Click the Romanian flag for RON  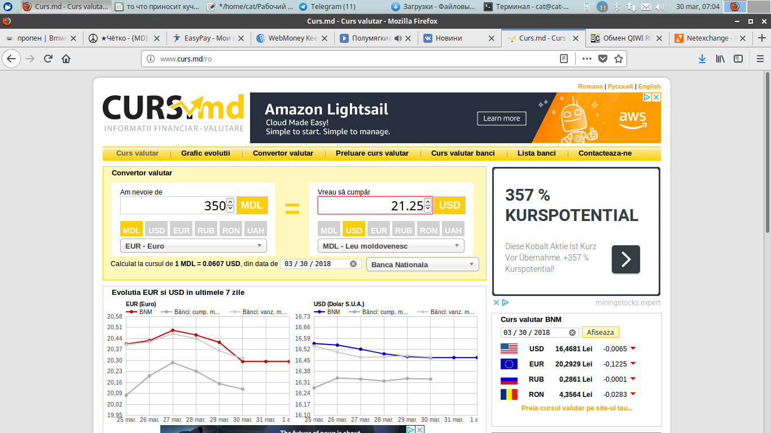(x=509, y=394)
